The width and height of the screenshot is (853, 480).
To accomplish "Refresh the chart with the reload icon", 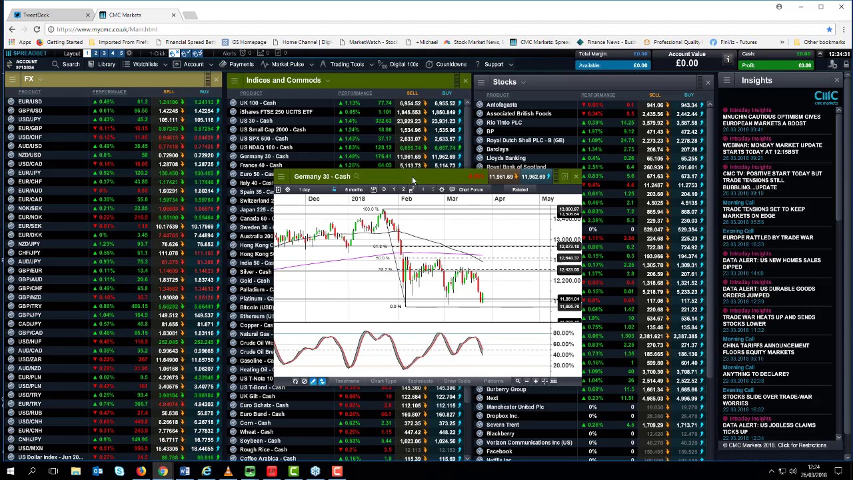I will (x=295, y=381).
